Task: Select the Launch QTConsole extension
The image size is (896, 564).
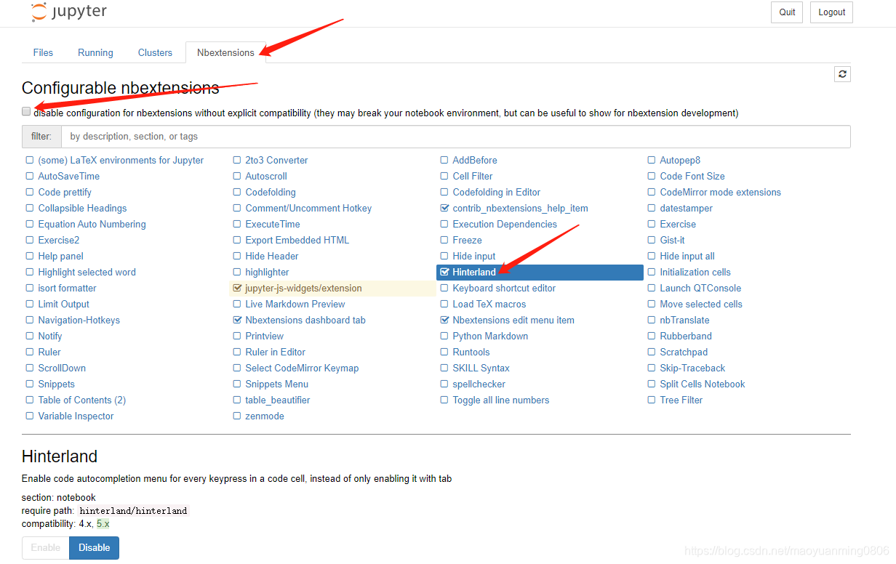Action: point(700,289)
